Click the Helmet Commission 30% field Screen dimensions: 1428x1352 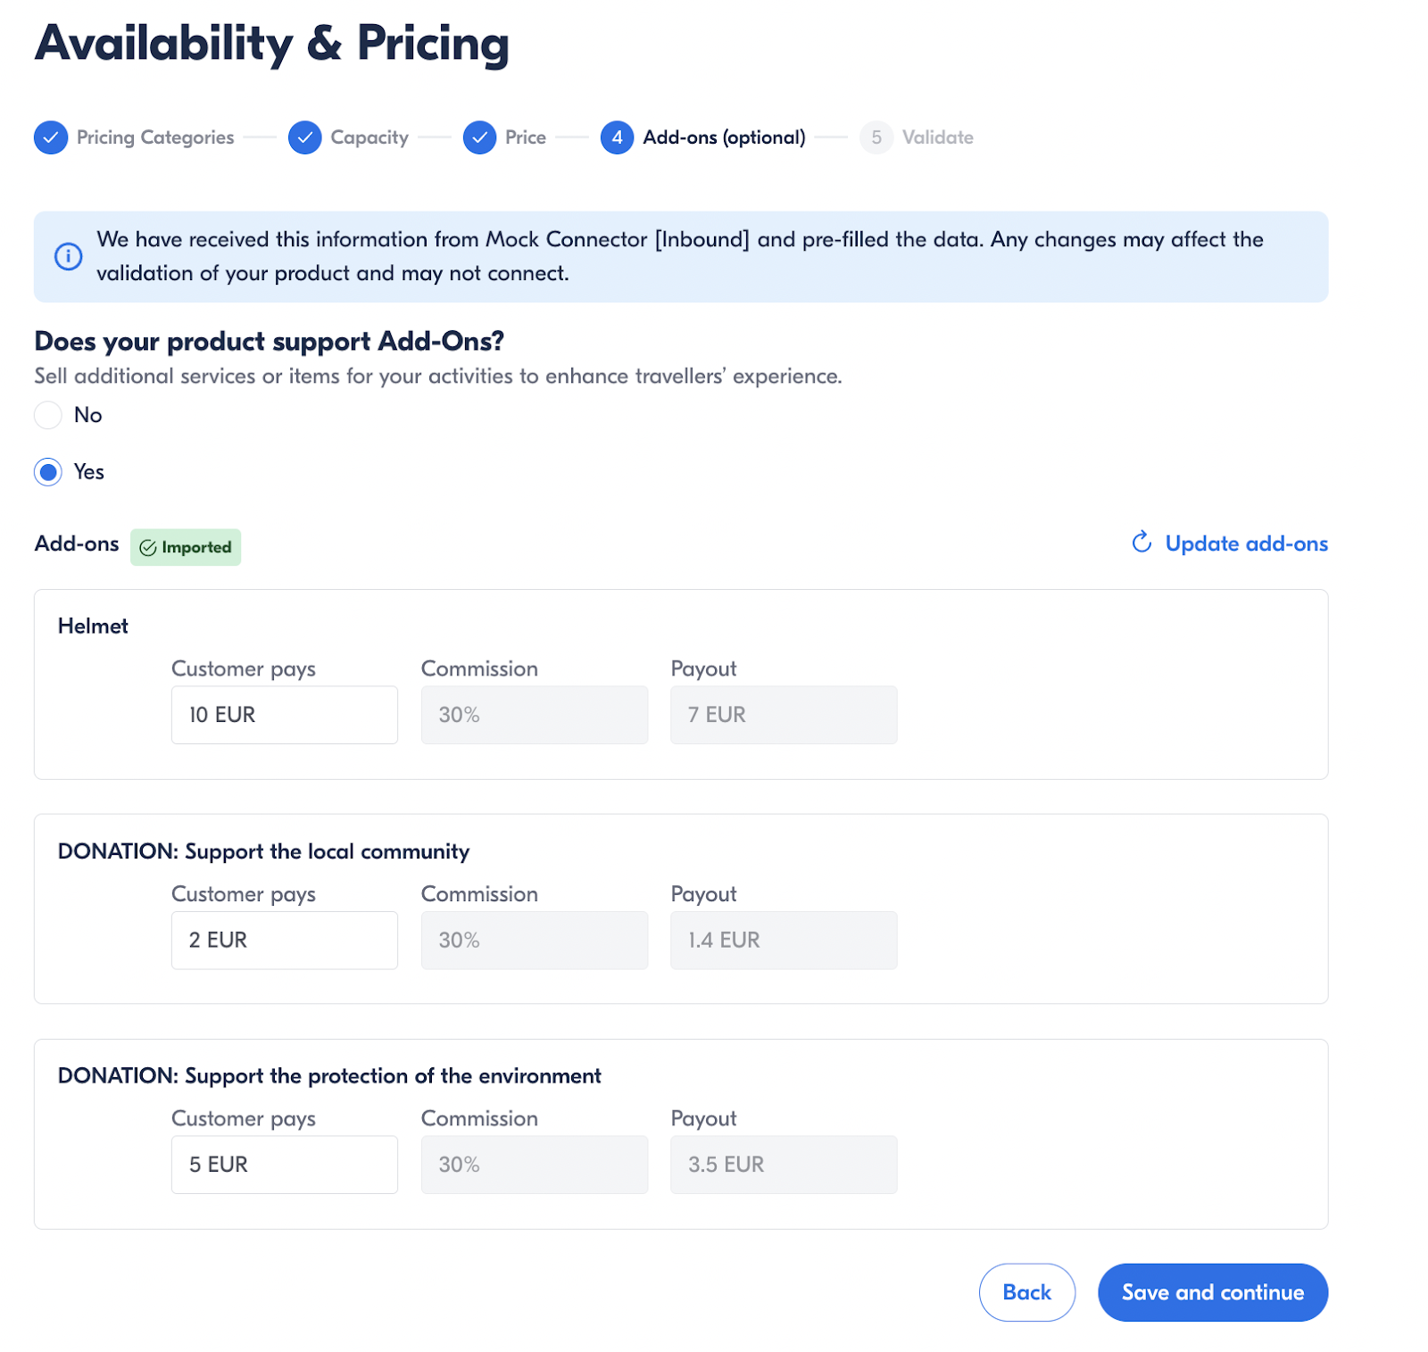[x=535, y=715]
